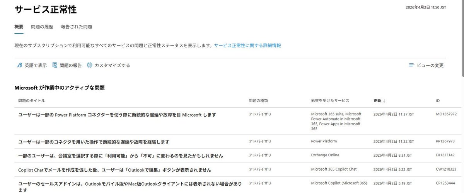Click the 影響を受けたサービス column header
Image resolution: width=464 pixels, height=193 pixels.
coord(330,100)
